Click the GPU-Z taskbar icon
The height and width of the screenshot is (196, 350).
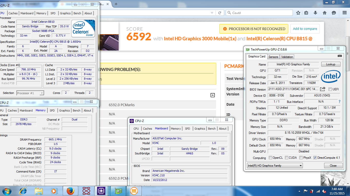click(x=118, y=191)
